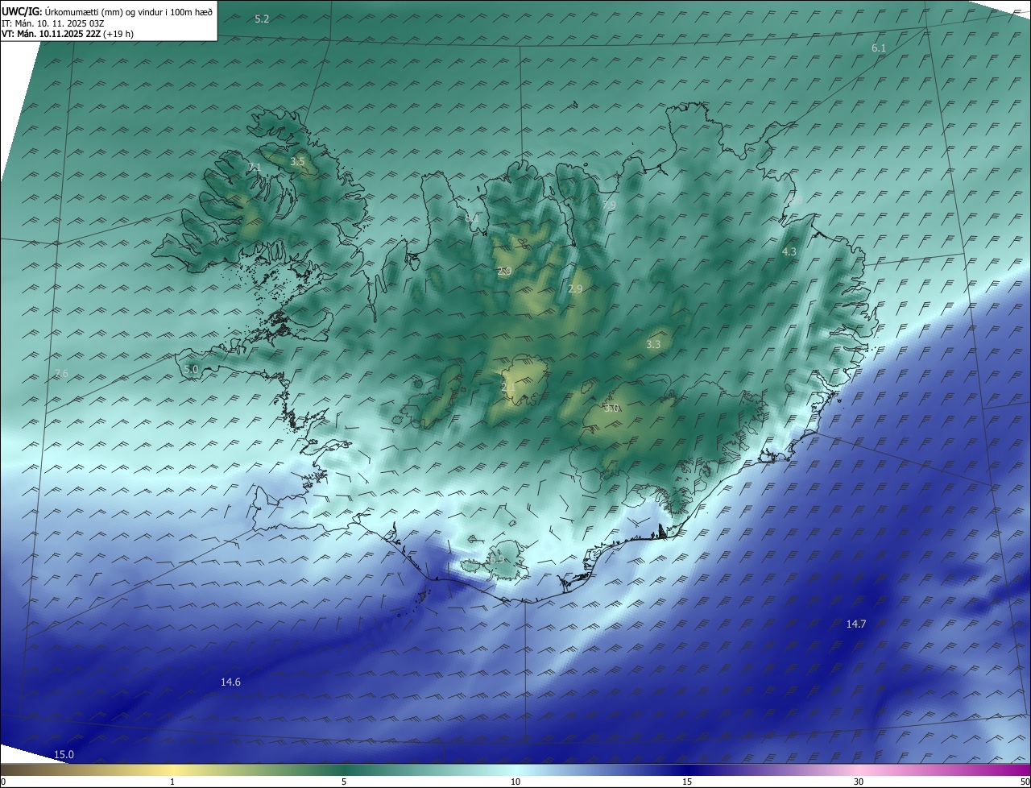Pick the pink color band above tick 30
This screenshot has height=788, width=1031.
pos(859,770)
